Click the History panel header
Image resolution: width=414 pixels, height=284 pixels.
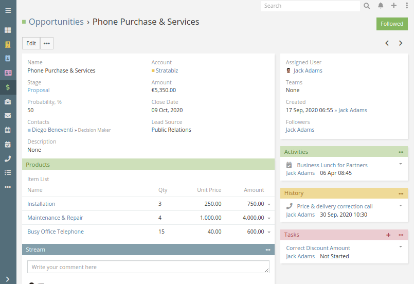coord(344,193)
